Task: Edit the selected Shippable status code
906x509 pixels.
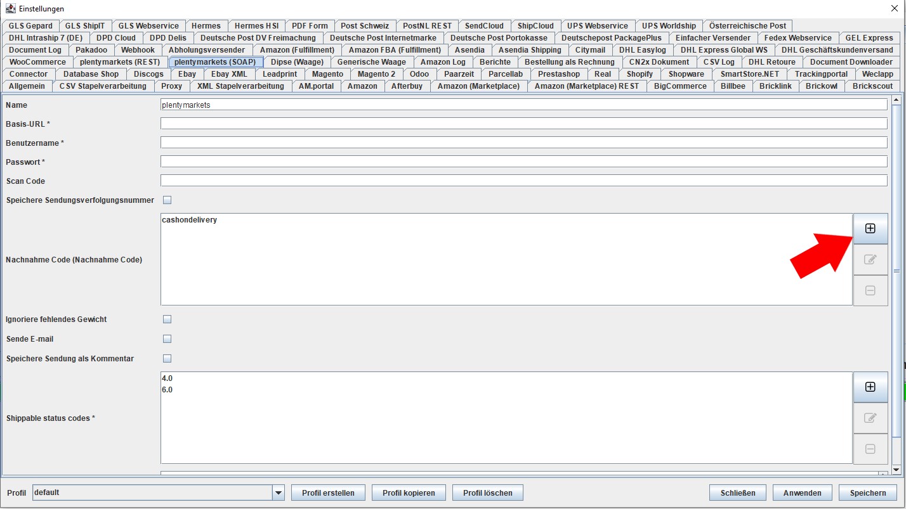Action: [870, 418]
